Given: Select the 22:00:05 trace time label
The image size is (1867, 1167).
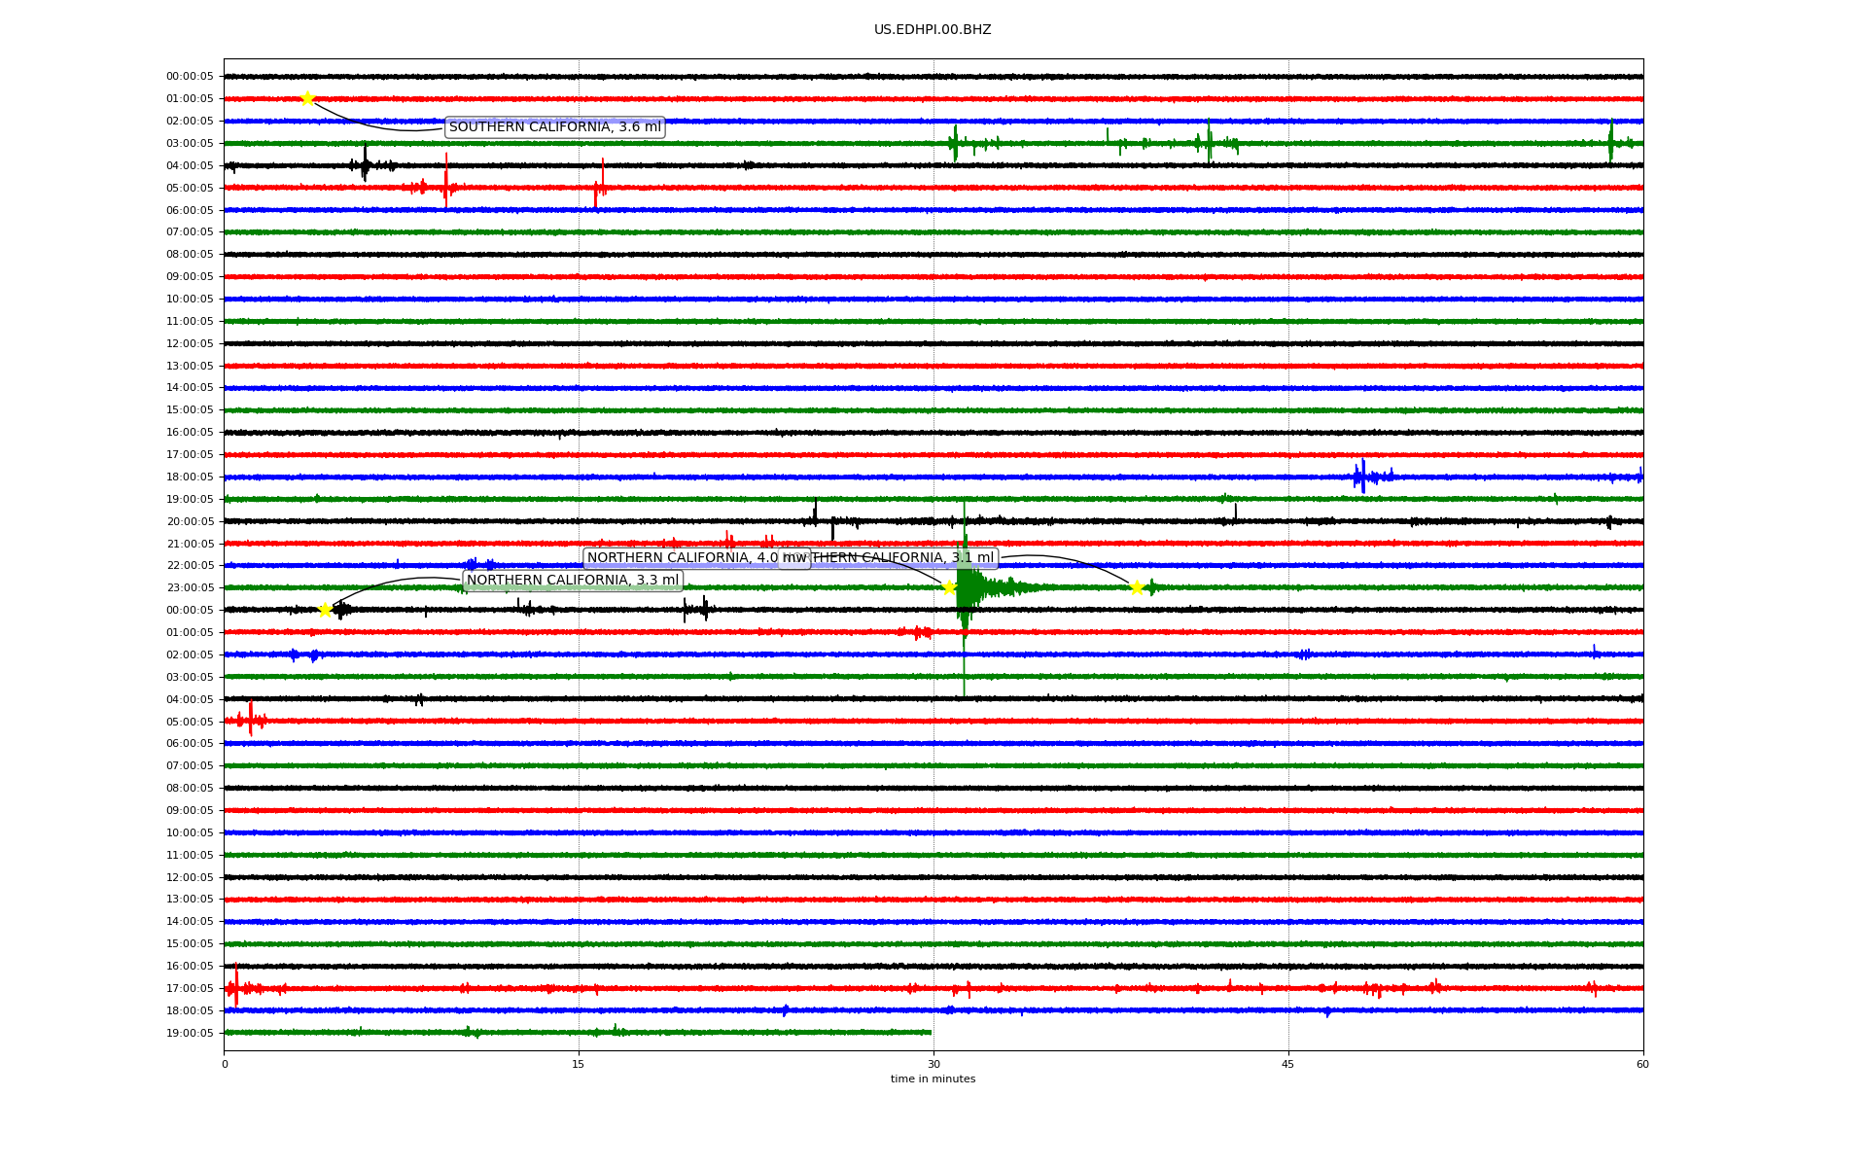Looking at the screenshot, I should [190, 565].
